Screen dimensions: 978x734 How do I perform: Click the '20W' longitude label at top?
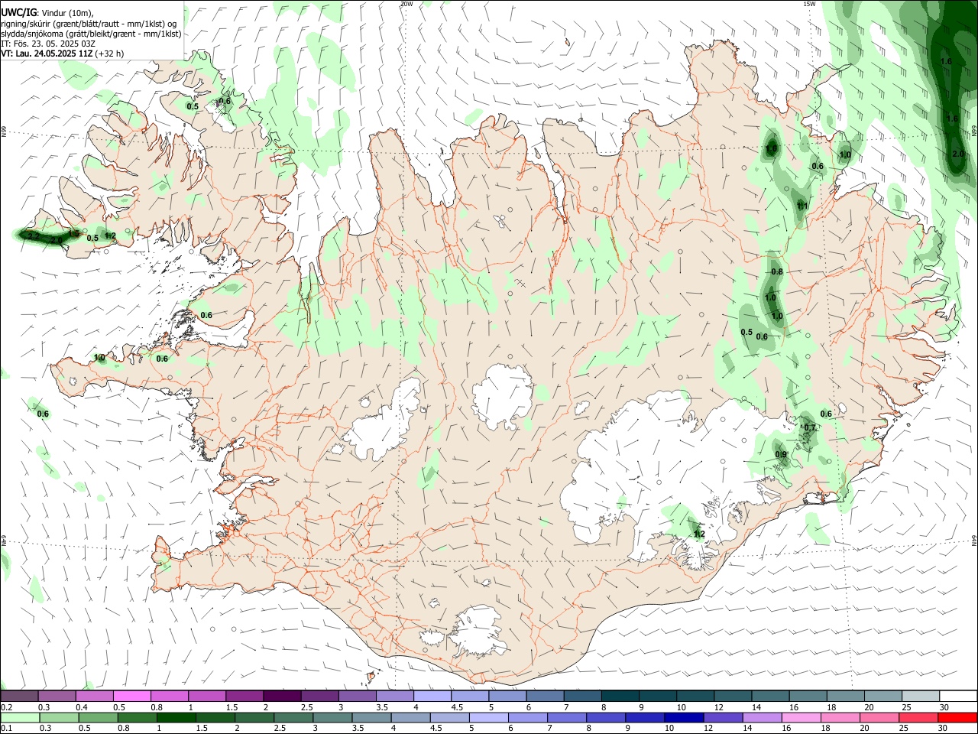click(406, 4)
